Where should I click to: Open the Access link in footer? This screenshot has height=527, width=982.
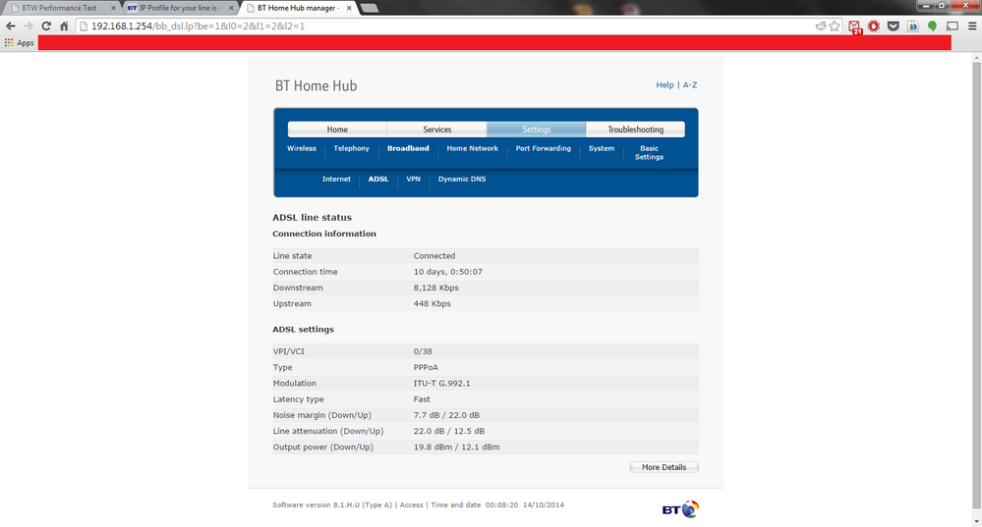point(412,505)
